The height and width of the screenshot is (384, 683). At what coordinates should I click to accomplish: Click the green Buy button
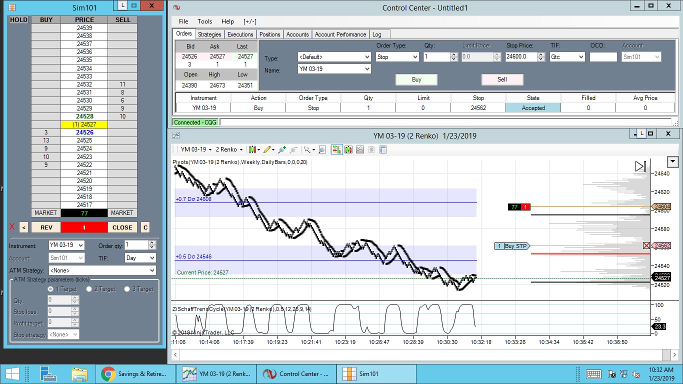coord(416,79)
